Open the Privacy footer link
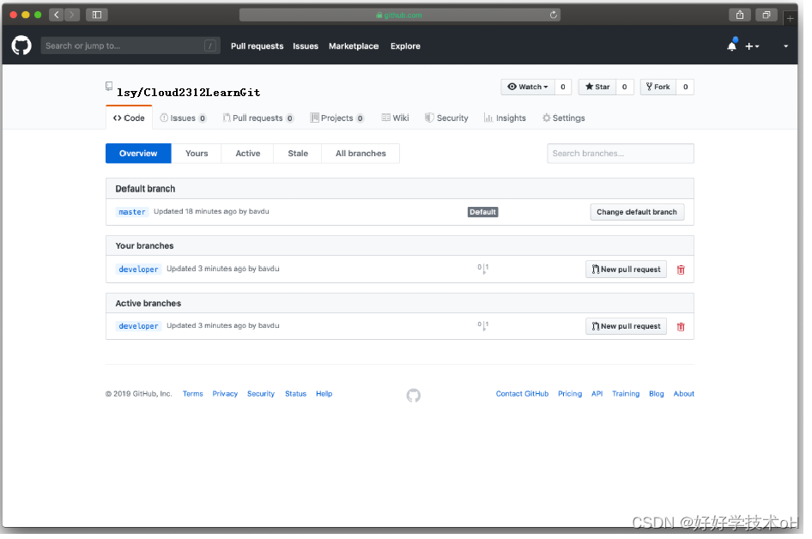This screenshot has width=812, height=539. tap(225, 393)
